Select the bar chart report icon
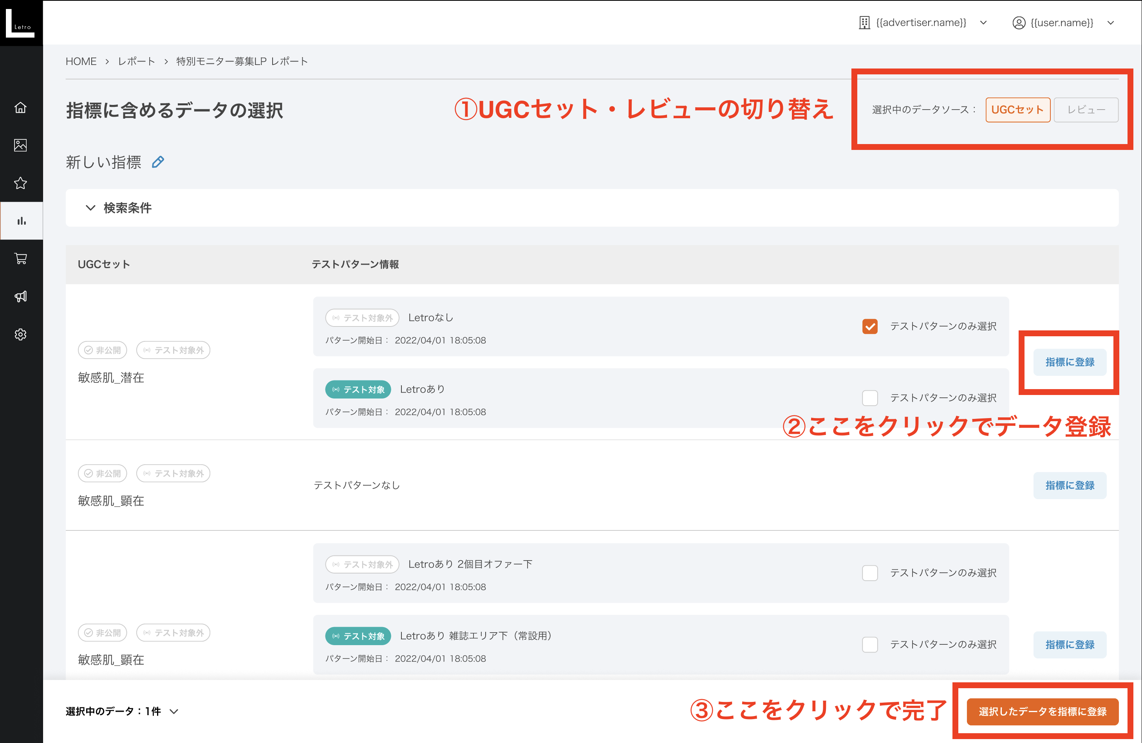 21,221
